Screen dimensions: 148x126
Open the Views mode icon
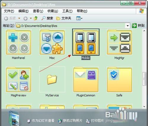click(78, 18)
